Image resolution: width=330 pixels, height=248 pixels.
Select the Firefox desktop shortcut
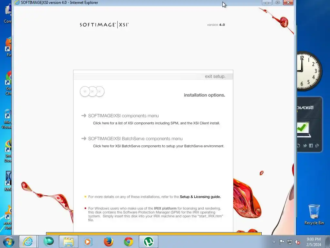click(8, 47)
